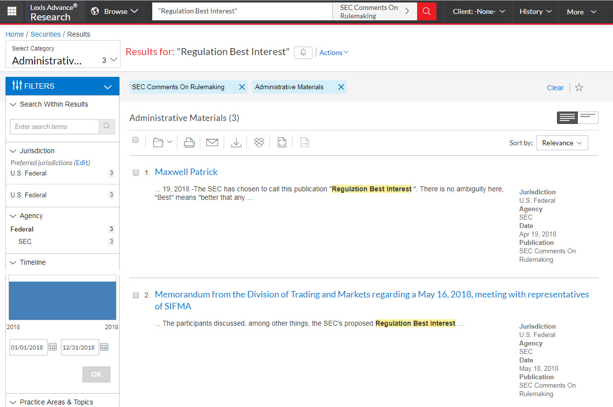The width and height of the screenshot is (613, 407).
Task: Click the OK button under the timeline
Action: pyautogui.click(x=96, y=374)
